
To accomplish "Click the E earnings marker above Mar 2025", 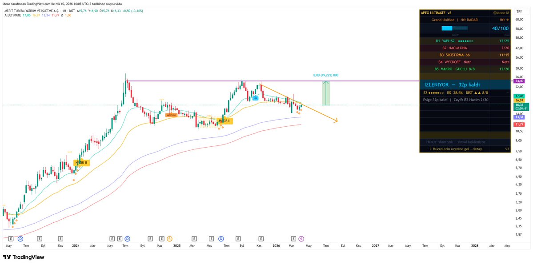I will 194,238.
